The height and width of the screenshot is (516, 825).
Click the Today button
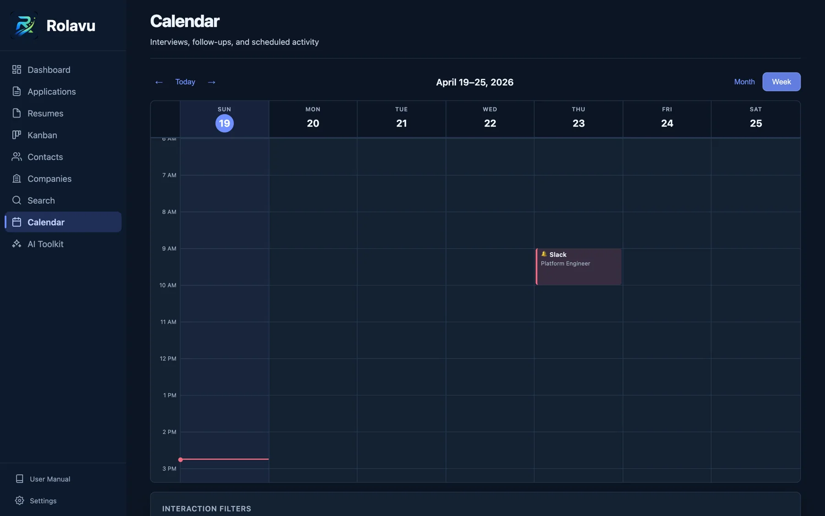[185, 82]
